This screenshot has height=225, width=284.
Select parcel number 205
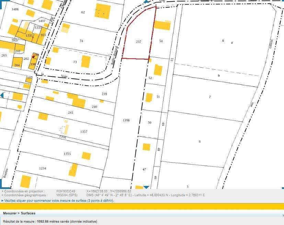pyautogui.click(x=4, y=55)
